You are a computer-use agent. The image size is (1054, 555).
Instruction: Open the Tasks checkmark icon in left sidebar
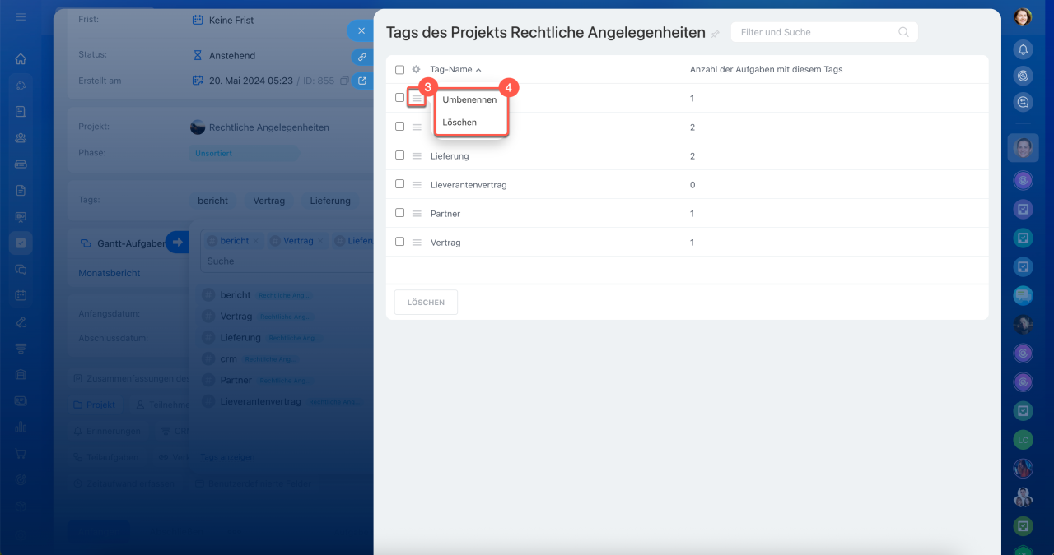coord(21,243)
